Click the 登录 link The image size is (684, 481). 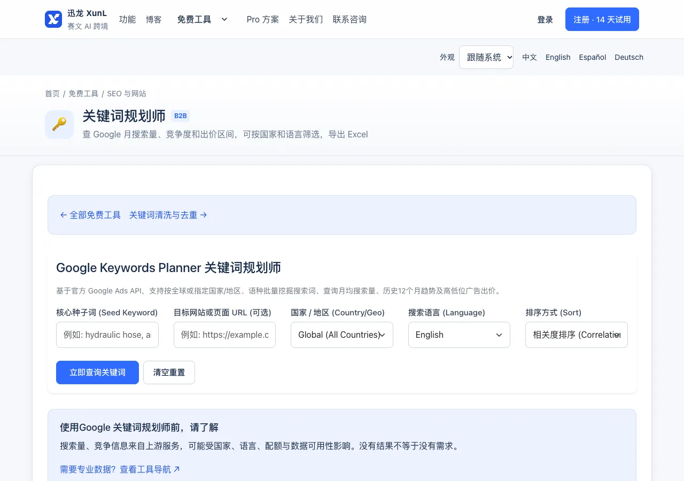point(545,19)
